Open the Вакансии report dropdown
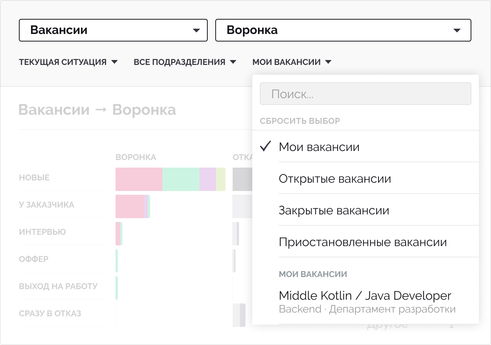This screenshot has height=345, width=491. pos(113,30)
